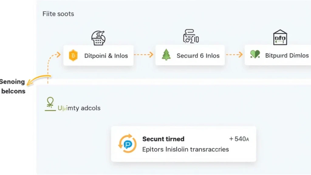Click the +540A amount value
This screenshot has height=175, width=311.
point(239,139)
